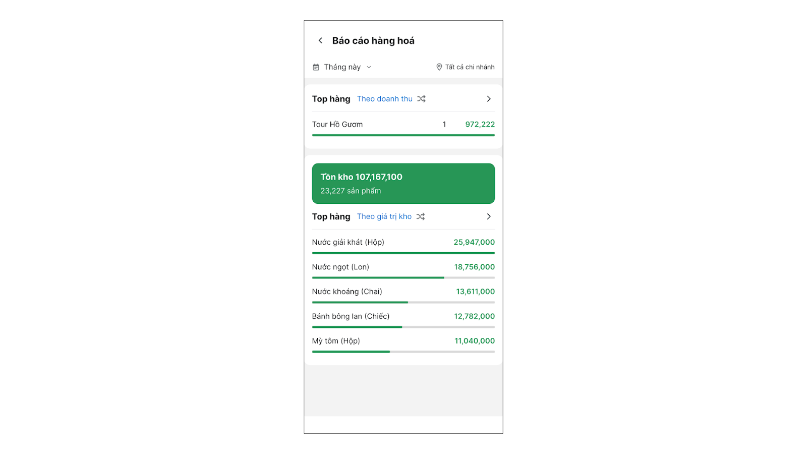
Task: Select the Nước giải khát (Hộp) item
Action: (348, 242)
